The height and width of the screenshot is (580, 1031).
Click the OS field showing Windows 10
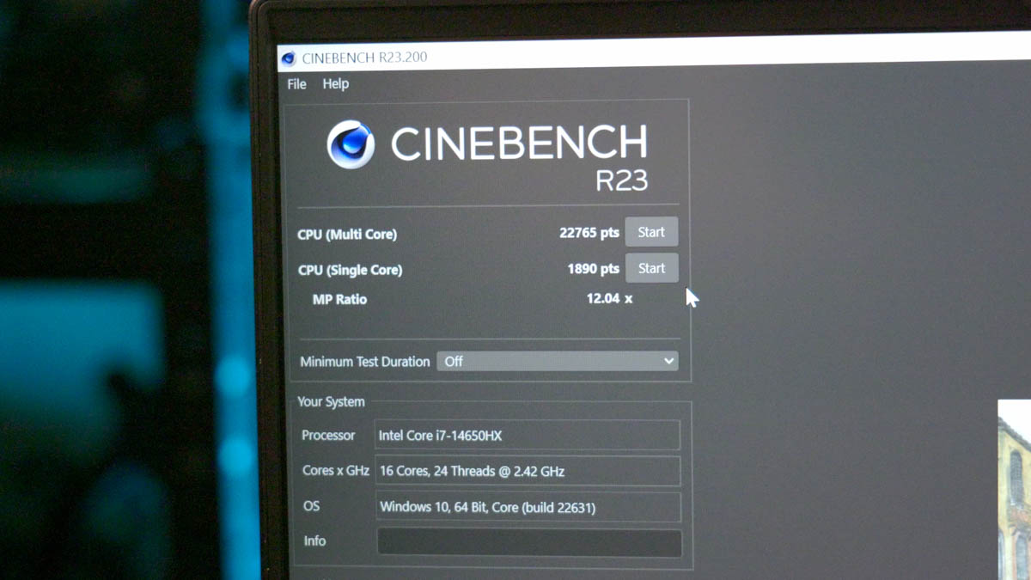(x=528, y=507)
